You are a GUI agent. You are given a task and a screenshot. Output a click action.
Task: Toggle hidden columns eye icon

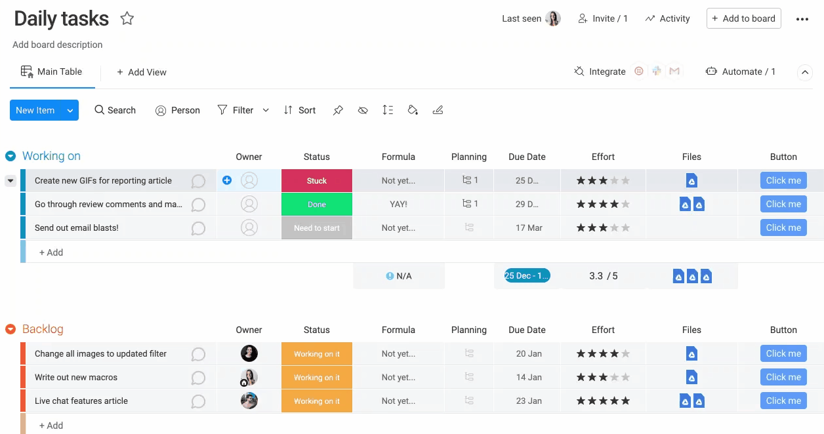click(363, 110)
